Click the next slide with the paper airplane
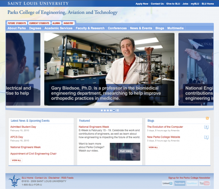The width and height of the screenshot is (219, 189). pos(196,69)
